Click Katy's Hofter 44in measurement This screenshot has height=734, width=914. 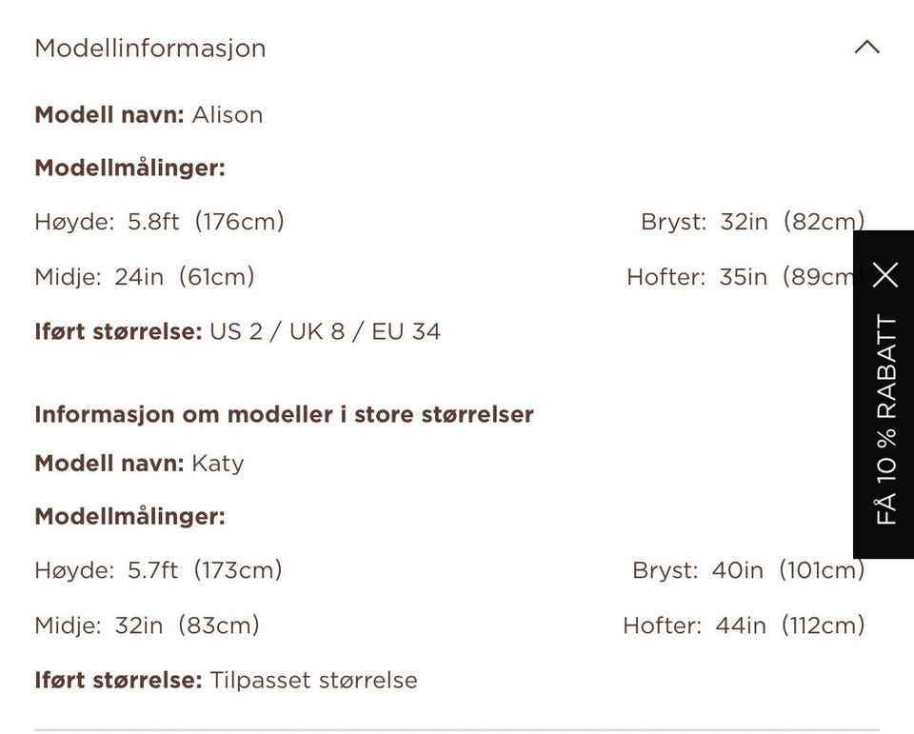click(x=744, y=625)
